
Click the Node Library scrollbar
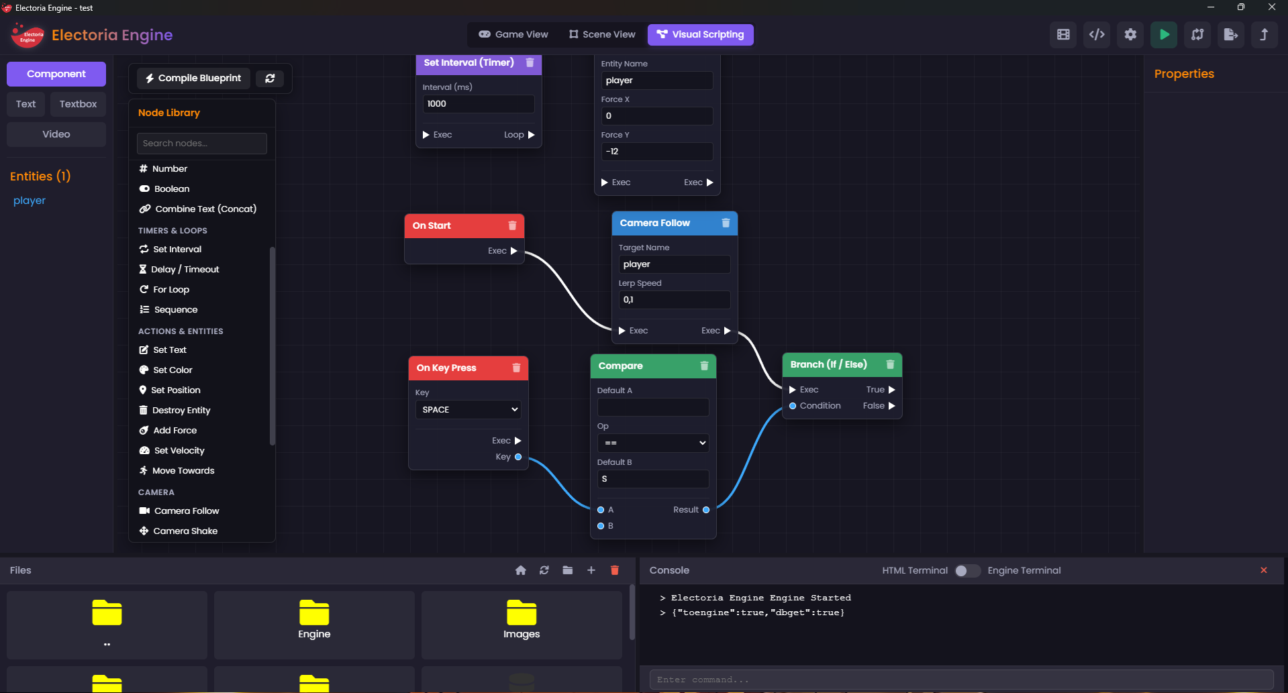pyautogui.click(x=273, y=346)
